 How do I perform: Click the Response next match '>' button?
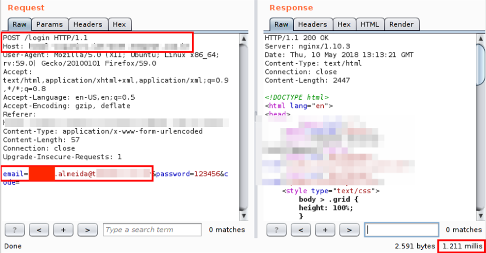[349, 230]
